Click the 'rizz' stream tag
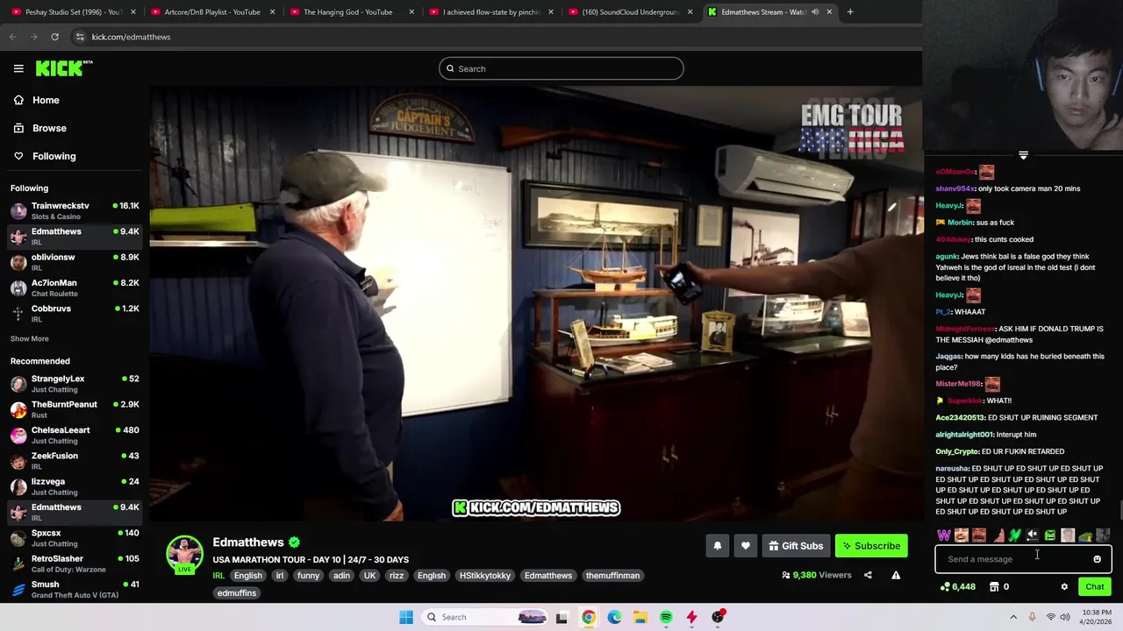 click(397, 576)
